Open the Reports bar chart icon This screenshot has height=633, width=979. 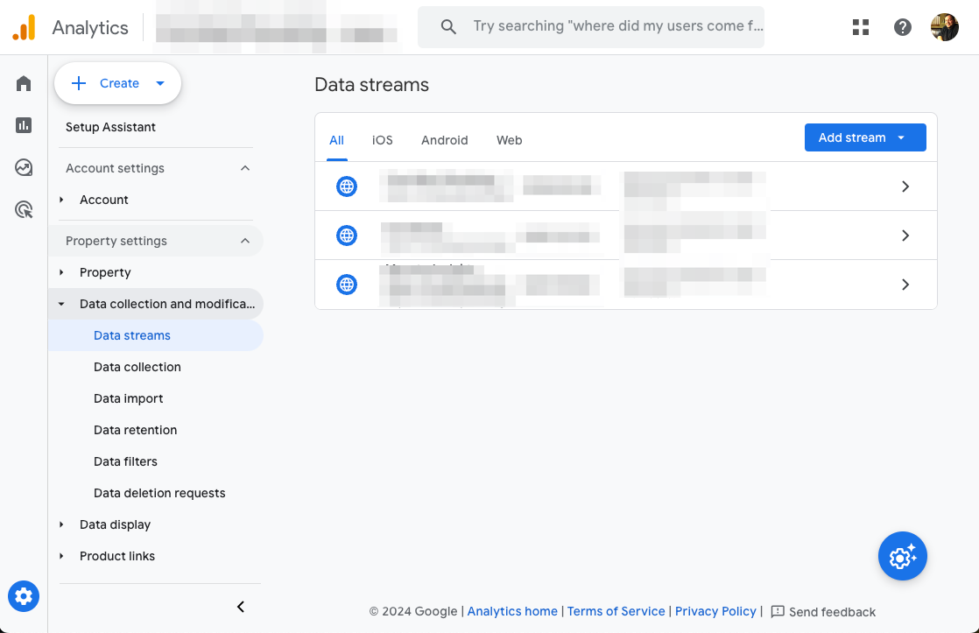(x=24, y=125)
